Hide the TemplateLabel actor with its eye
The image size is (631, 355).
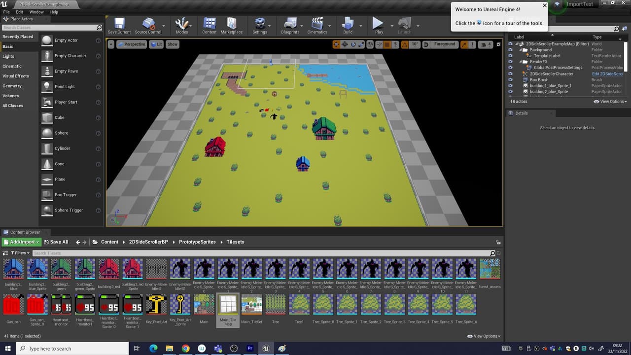(510, 56)
